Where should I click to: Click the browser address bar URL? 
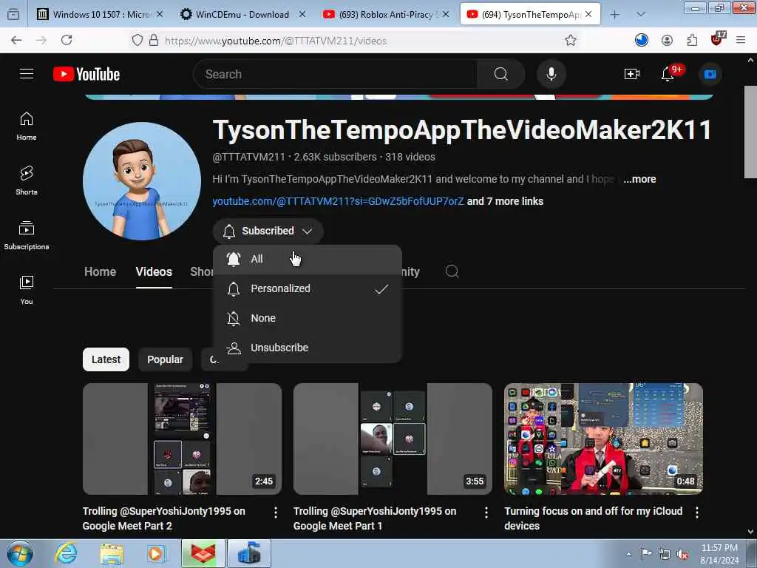276,41
